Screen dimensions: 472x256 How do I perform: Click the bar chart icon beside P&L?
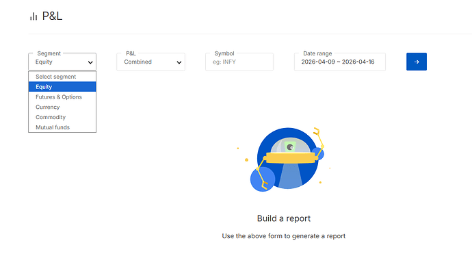point(34,16)
